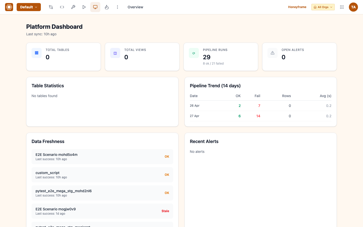
Task: Click the Pipeline Trend (14 days) heading
Action: pos(215,86)
